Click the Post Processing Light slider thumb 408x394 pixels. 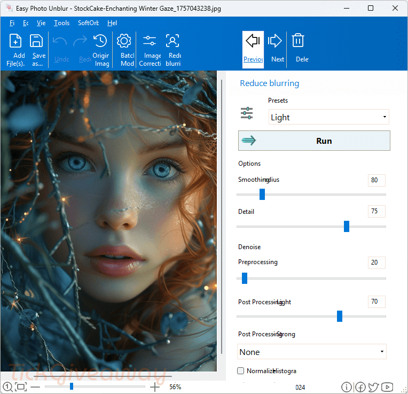click(x=340, y=316)
